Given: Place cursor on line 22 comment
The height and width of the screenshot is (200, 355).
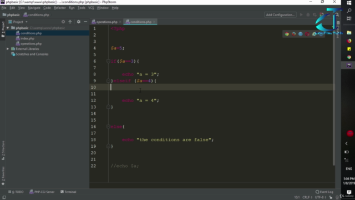Looking at the screenshot, I should pos(125,166).
